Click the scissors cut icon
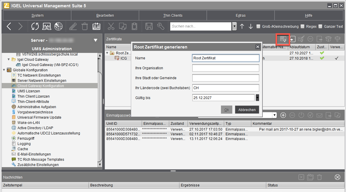346x192 pixels. coord(111,27)
